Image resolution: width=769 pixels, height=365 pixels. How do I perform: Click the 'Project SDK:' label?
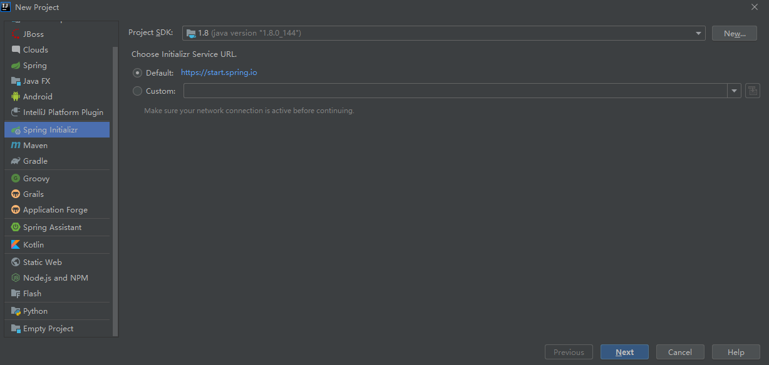coord(151,32)
